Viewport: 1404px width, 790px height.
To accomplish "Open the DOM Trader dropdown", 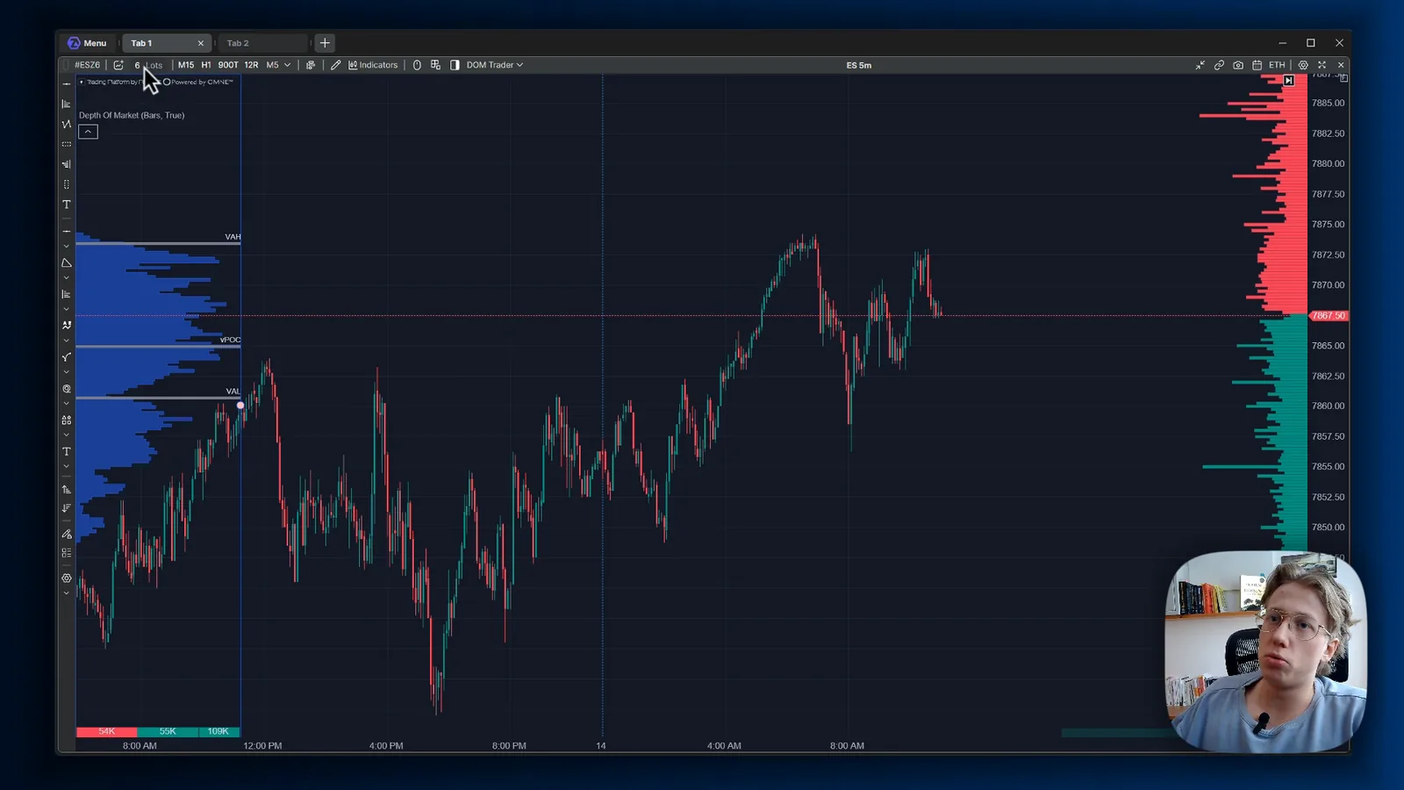I will [495, 65].
